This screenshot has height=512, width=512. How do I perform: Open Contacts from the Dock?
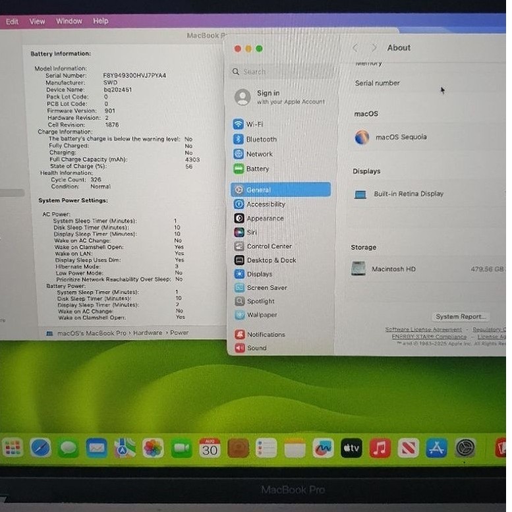(x=238, y=447)
